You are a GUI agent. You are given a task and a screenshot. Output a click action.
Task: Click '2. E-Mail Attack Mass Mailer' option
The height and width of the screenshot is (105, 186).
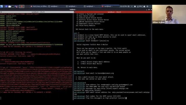pyautogui.click(x=90, y=64)
